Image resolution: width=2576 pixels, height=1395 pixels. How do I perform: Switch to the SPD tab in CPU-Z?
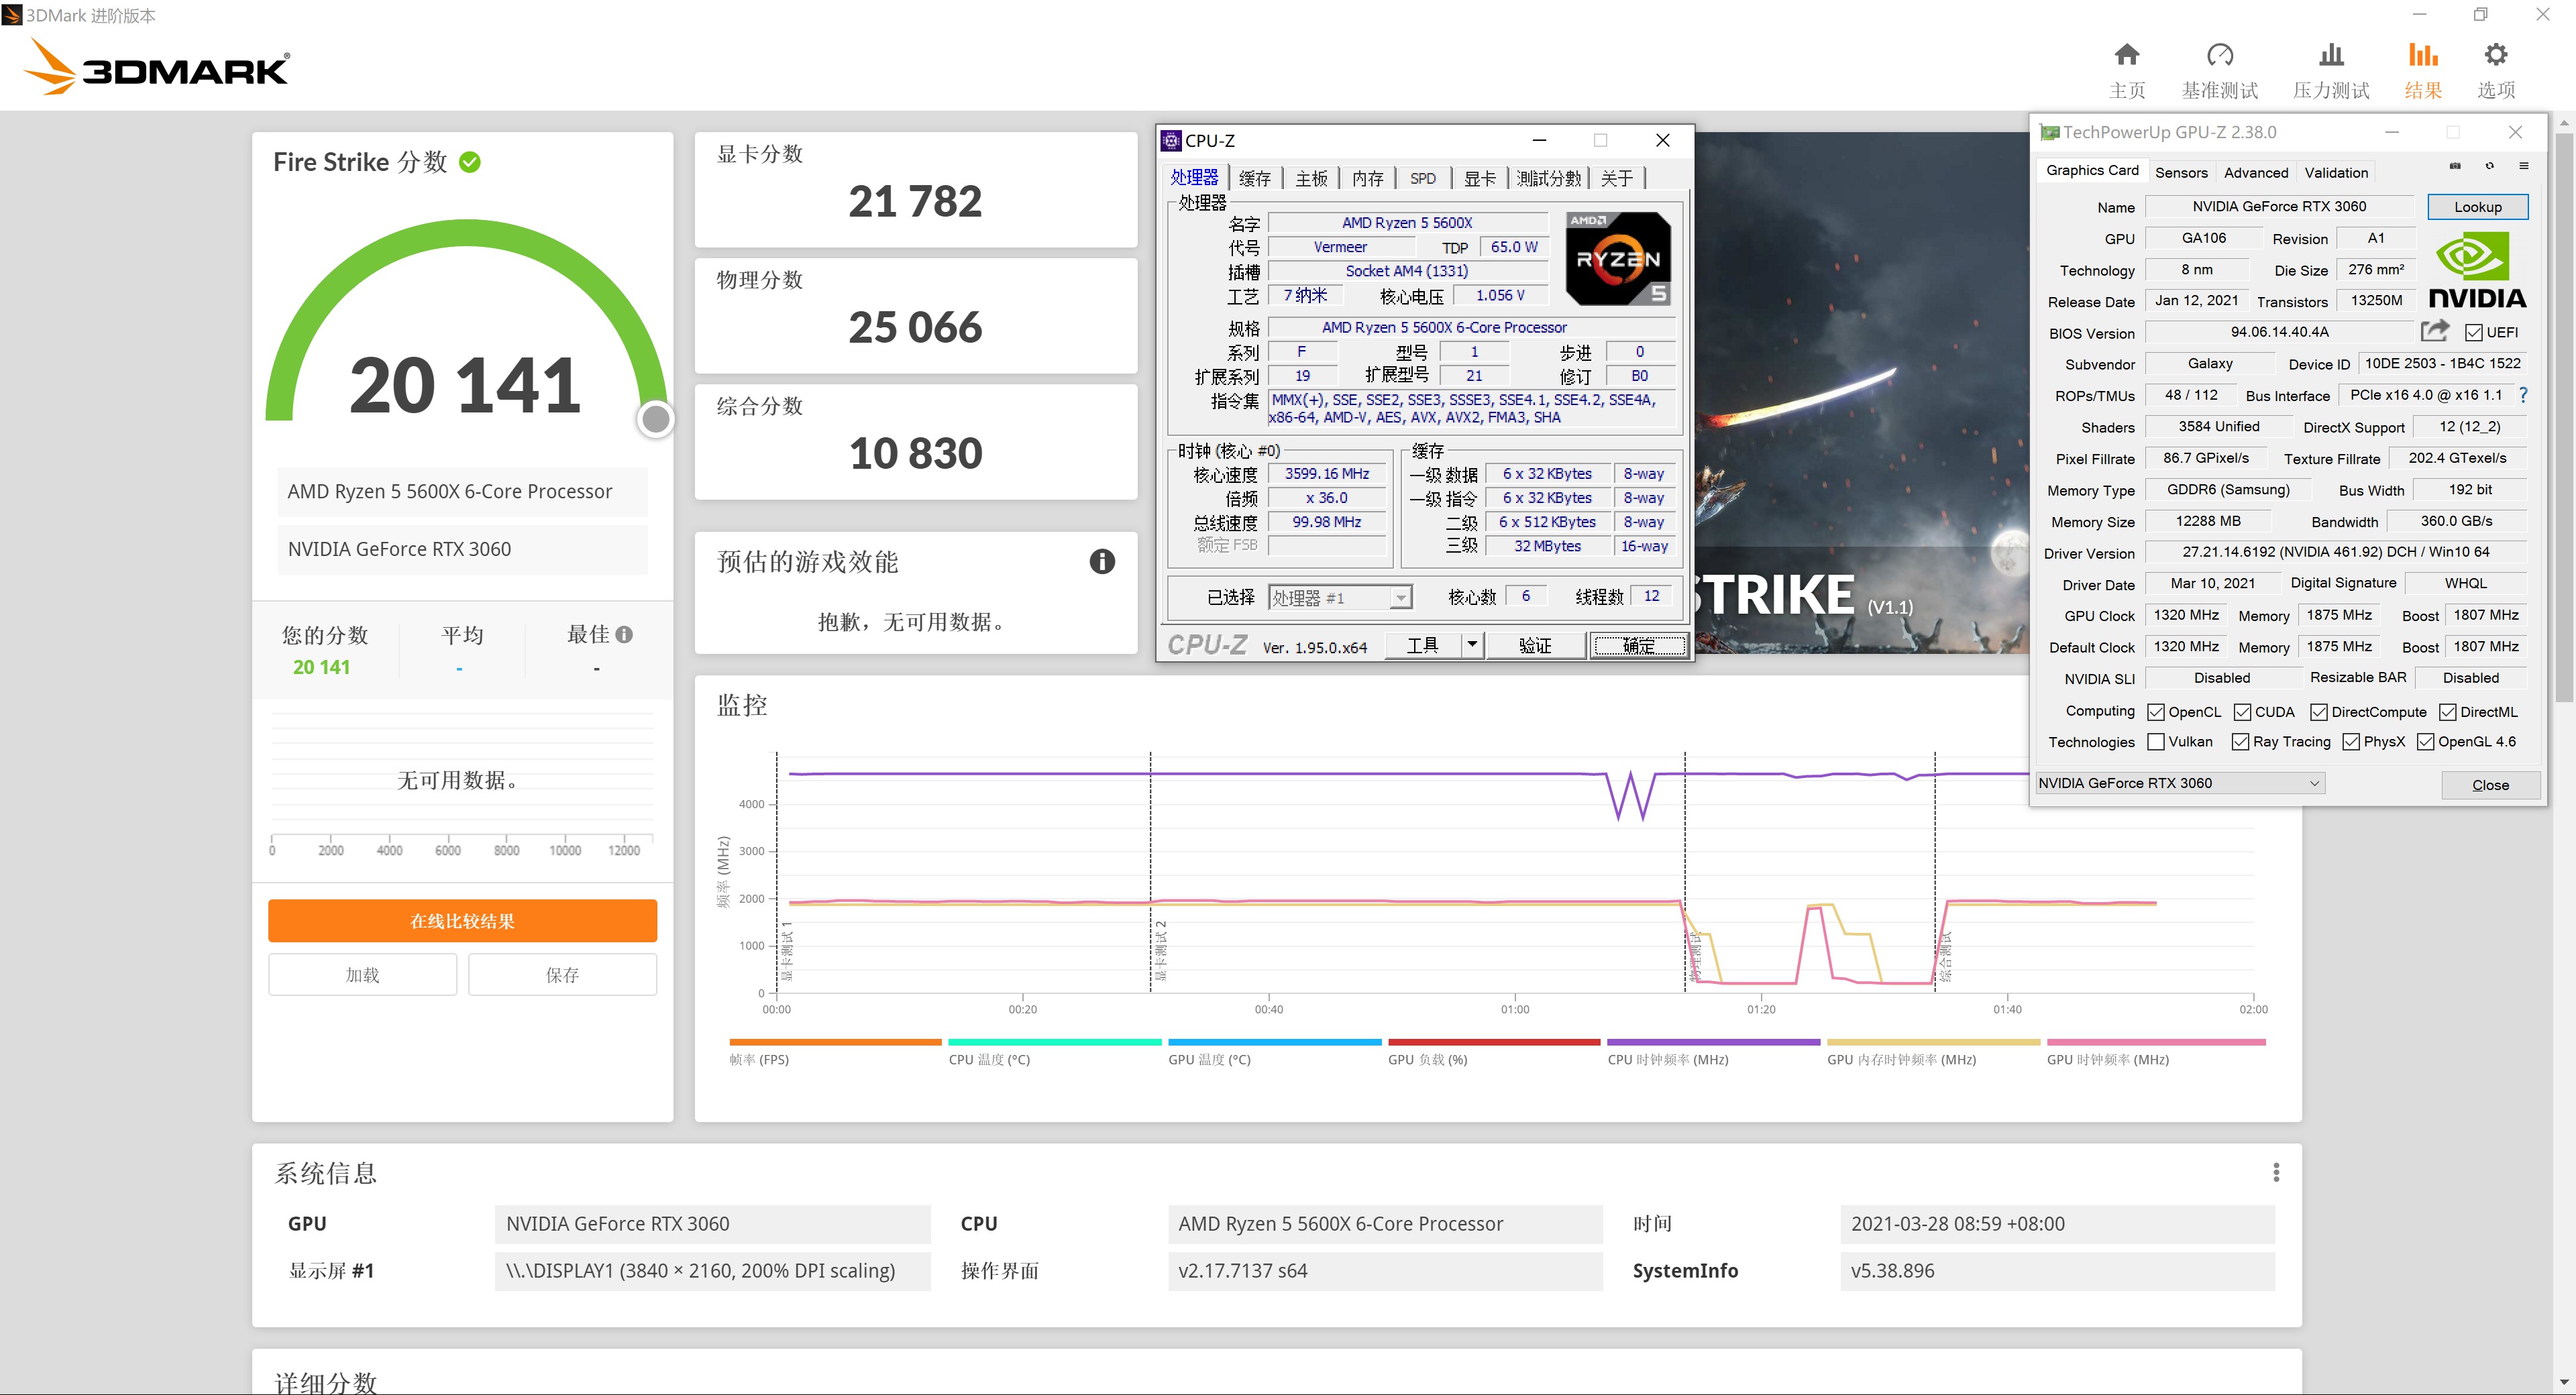(1424, 178)
